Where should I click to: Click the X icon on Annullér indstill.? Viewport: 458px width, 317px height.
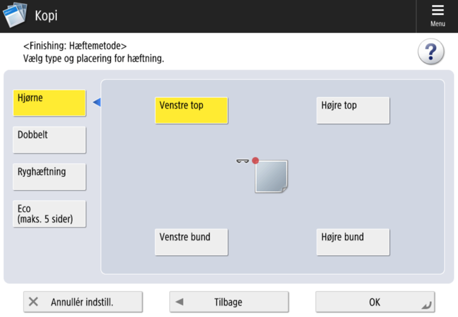(33, 302)
